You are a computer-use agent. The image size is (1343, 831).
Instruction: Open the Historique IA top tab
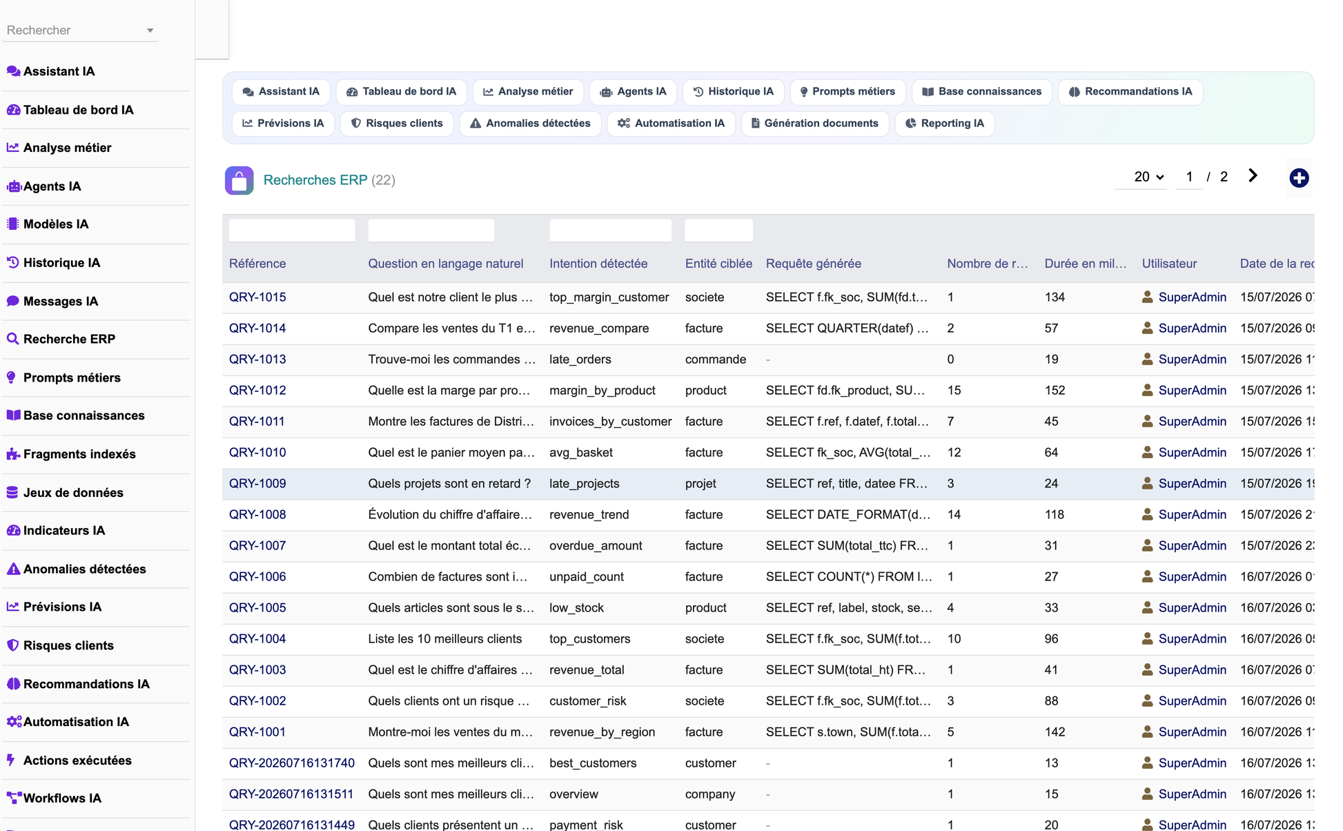click(x=734, y=92)
